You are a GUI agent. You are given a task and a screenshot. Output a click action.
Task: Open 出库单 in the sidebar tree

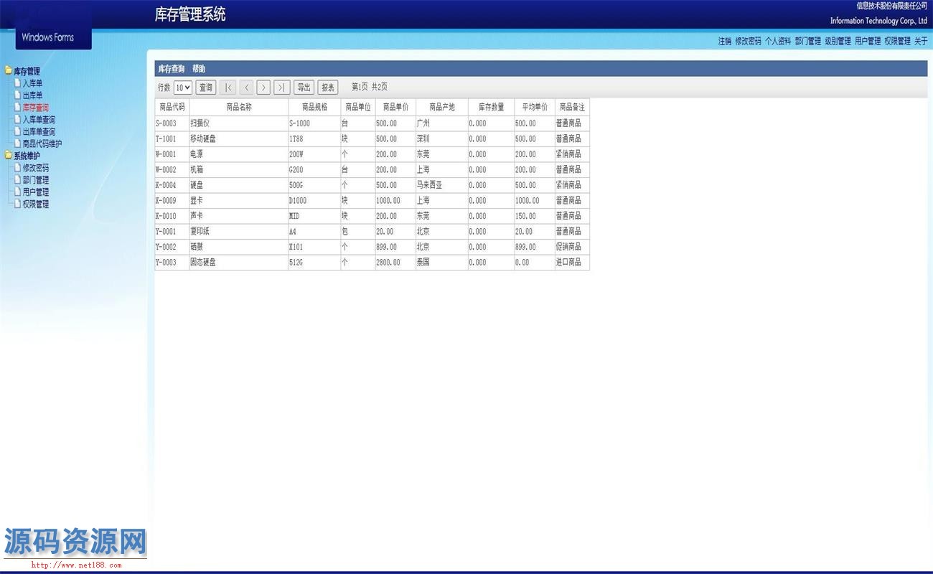[32, 95]
